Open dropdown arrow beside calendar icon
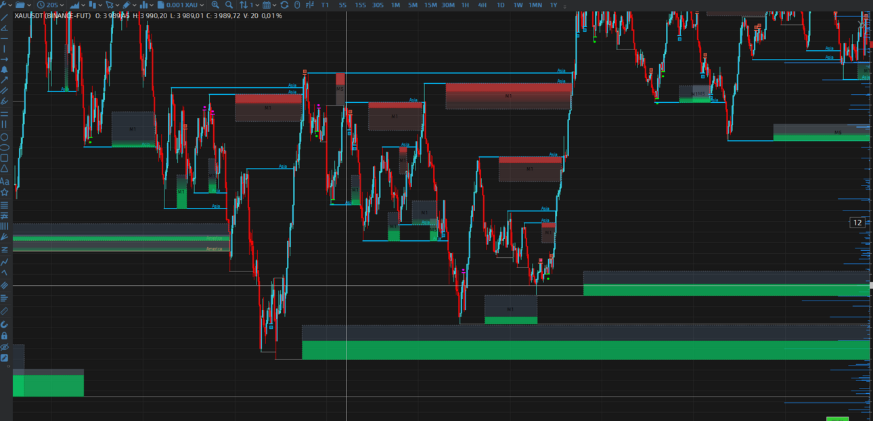 click(x=275, y=5)
